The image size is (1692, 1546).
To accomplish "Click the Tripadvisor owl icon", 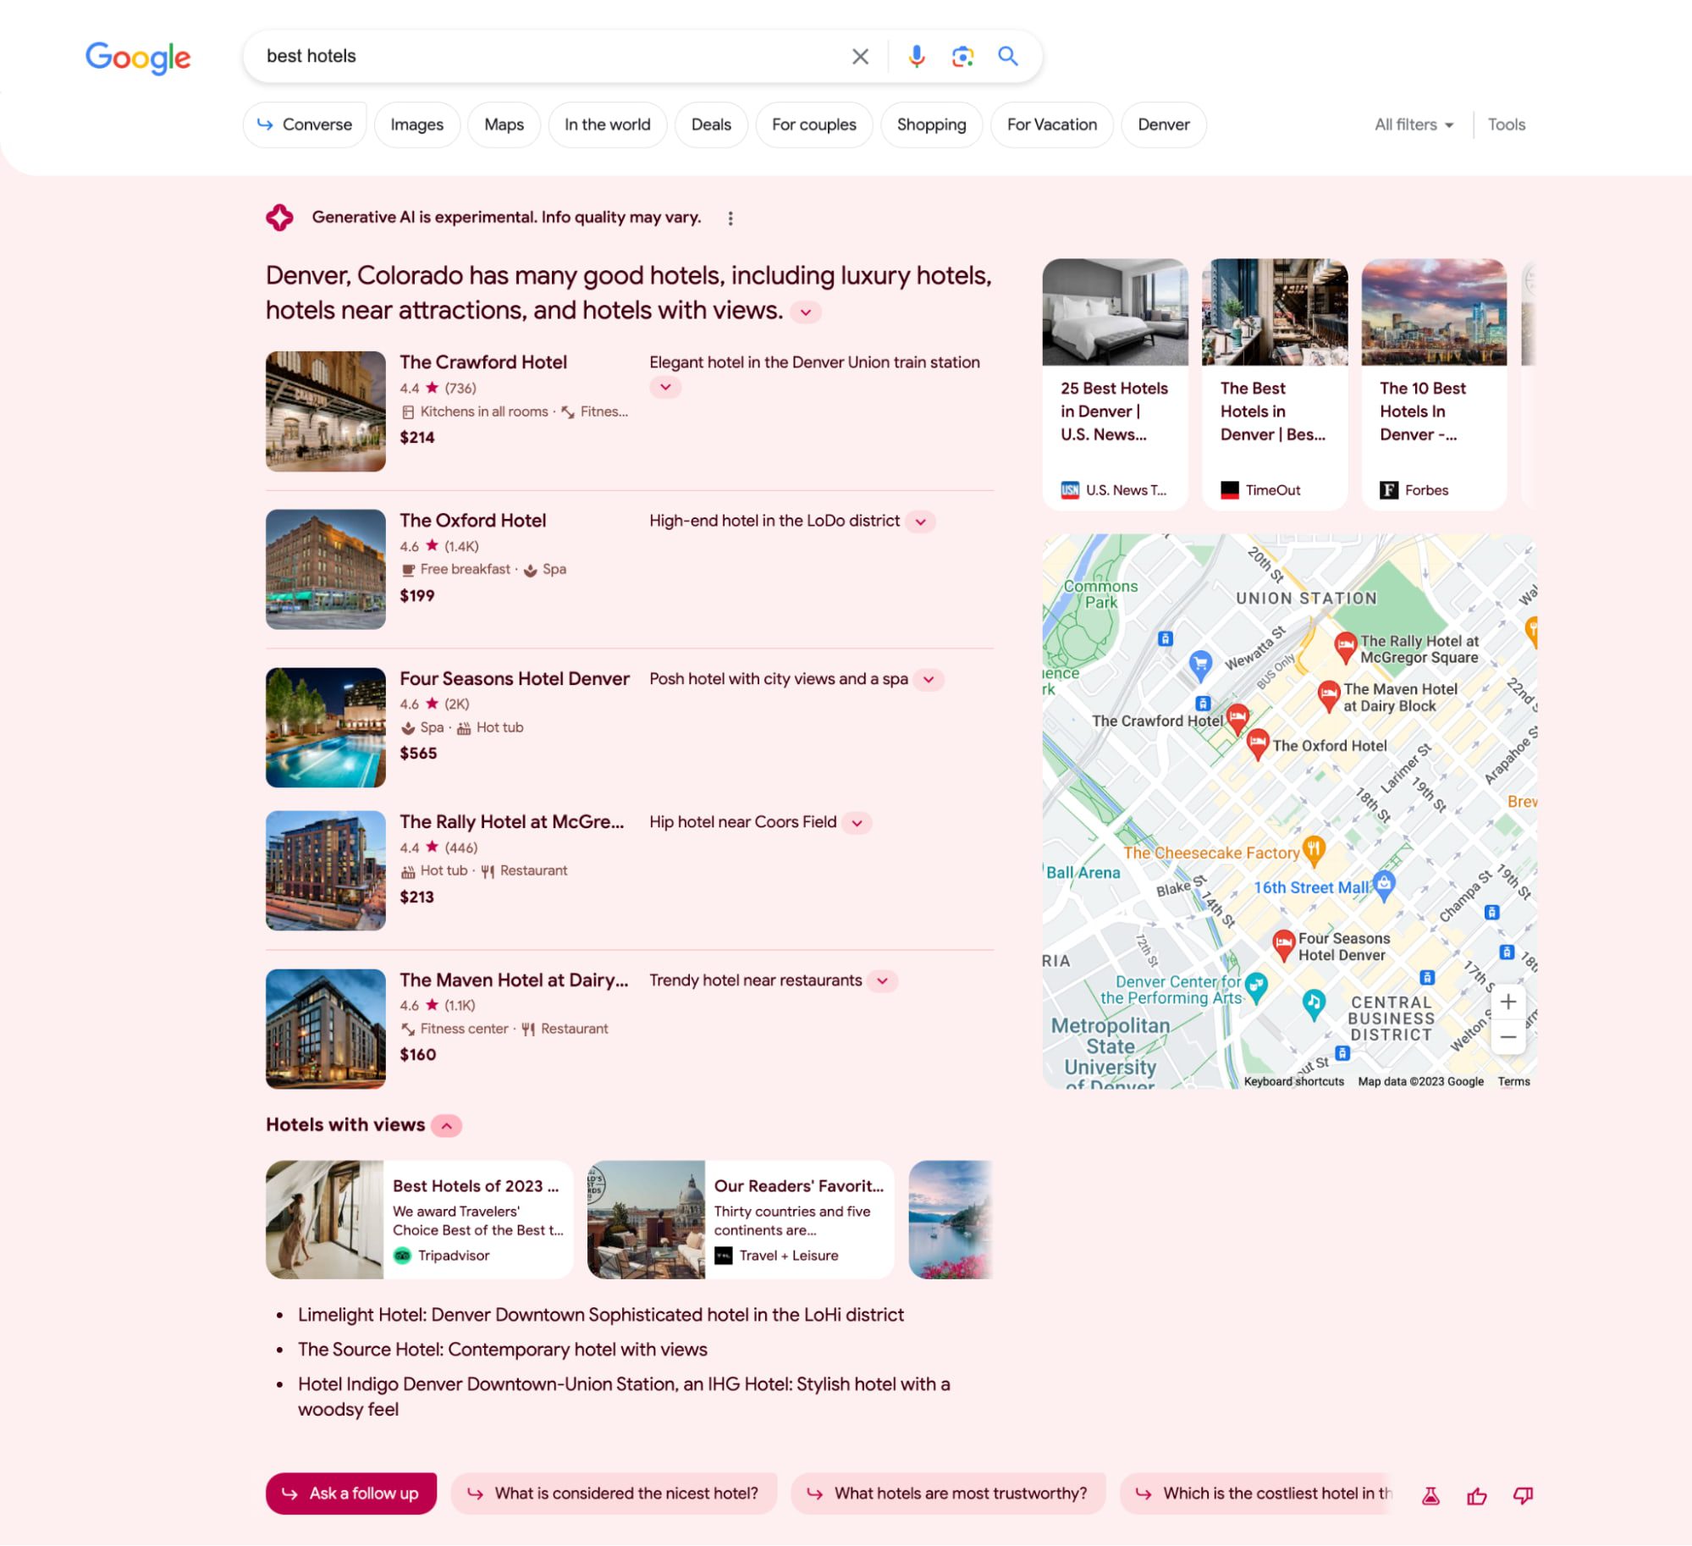I will (x=402, y=1256).
